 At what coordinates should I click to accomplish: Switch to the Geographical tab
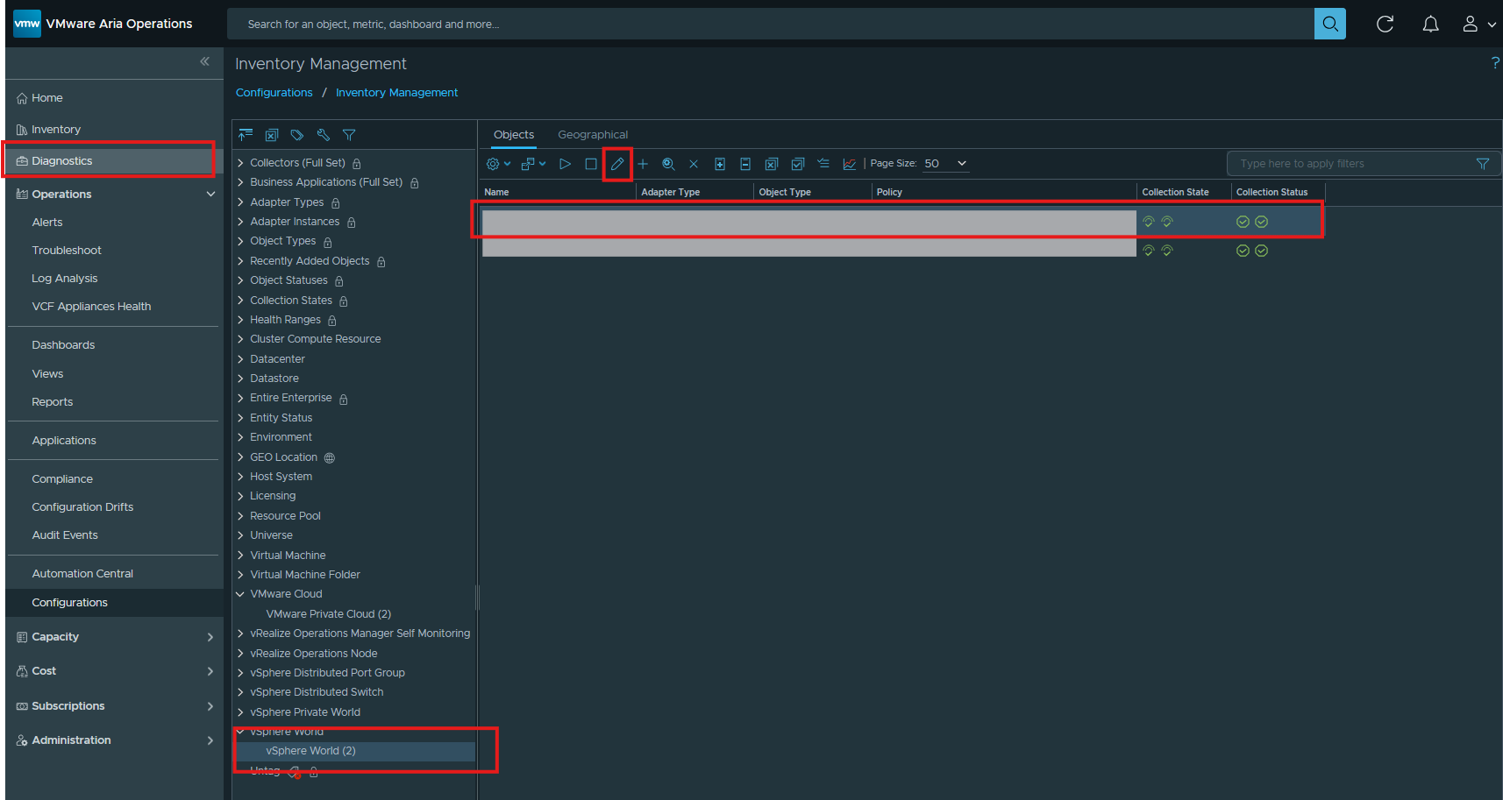click(x=593, y=135)
